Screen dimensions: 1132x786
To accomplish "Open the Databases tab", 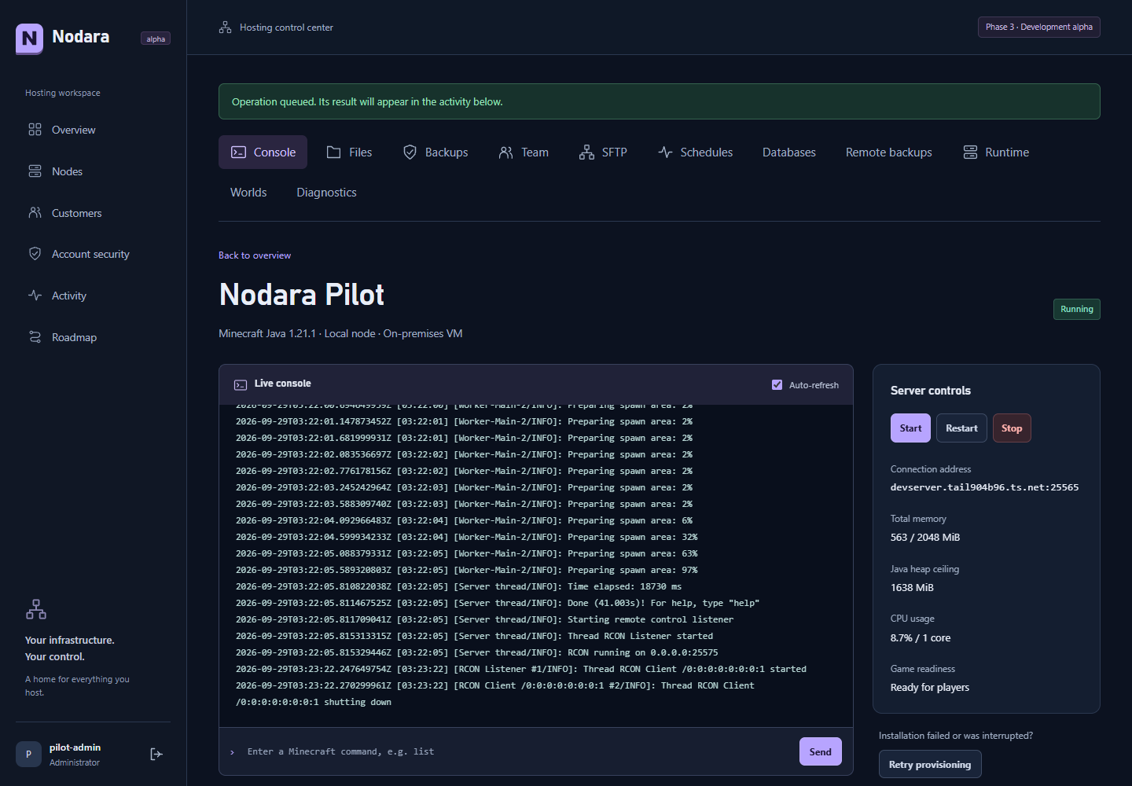I will pos(789,152).
